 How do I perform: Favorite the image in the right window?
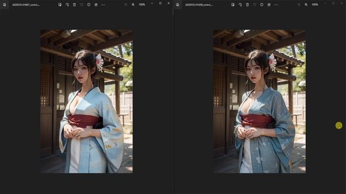point(255,5)
